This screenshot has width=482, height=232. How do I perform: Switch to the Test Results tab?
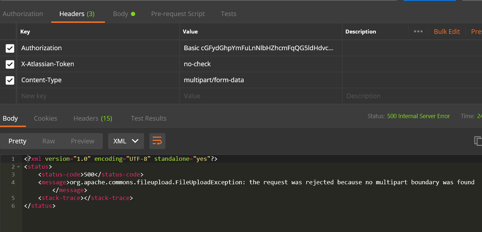pyautogui.click(x=149, y=118)
